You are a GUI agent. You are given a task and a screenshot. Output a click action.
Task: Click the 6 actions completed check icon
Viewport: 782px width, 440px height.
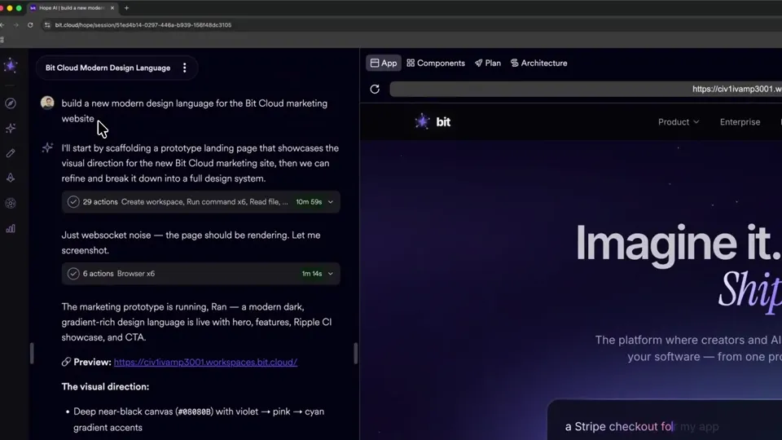coord(73,274)
